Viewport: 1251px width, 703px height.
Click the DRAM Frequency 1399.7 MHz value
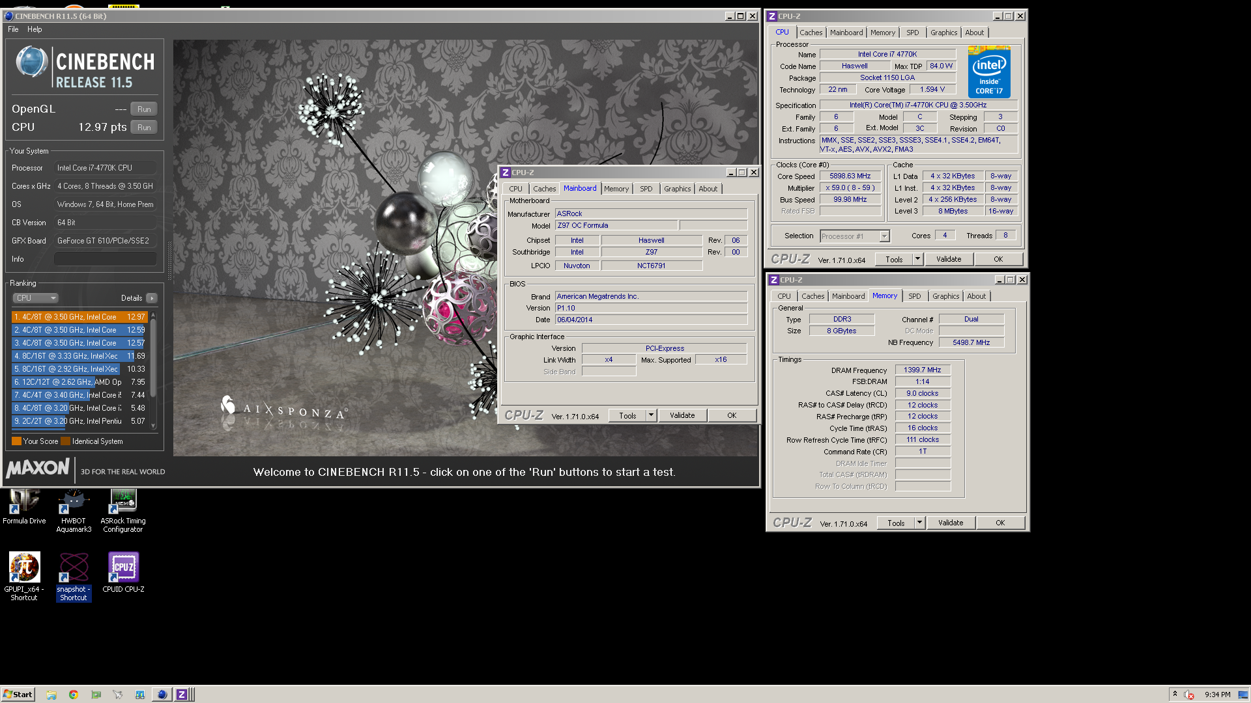pyautogui.click(x=923, y=370)
